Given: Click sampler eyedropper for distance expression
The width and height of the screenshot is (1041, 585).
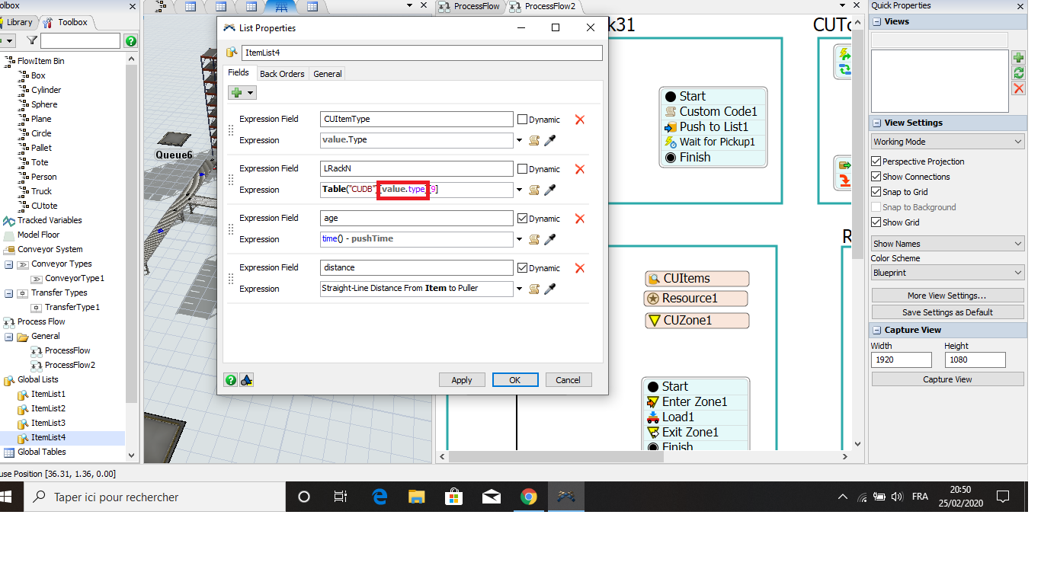Looking at the screenshot, I should pos(549,289).
